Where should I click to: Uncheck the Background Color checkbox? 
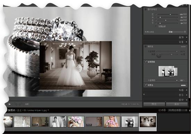(146, 85)
